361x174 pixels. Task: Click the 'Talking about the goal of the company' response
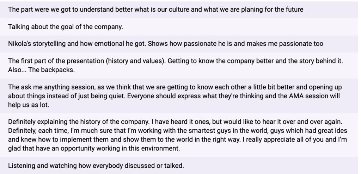point(179,27)
